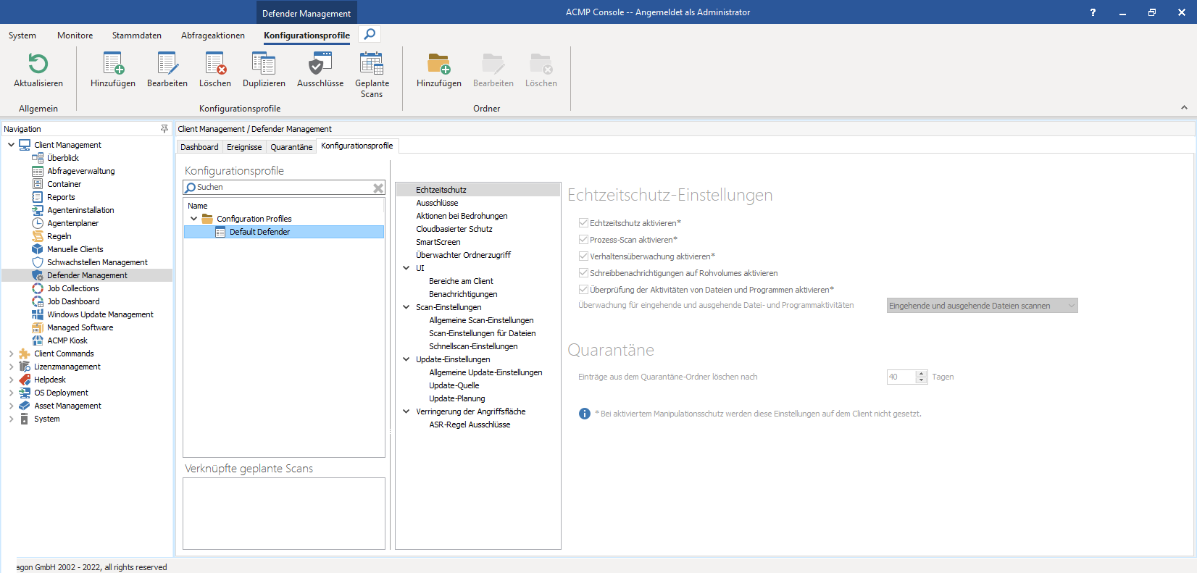Click the ribbon search magnifier icon
The image size is (1197, 573).
pos(370,35)
